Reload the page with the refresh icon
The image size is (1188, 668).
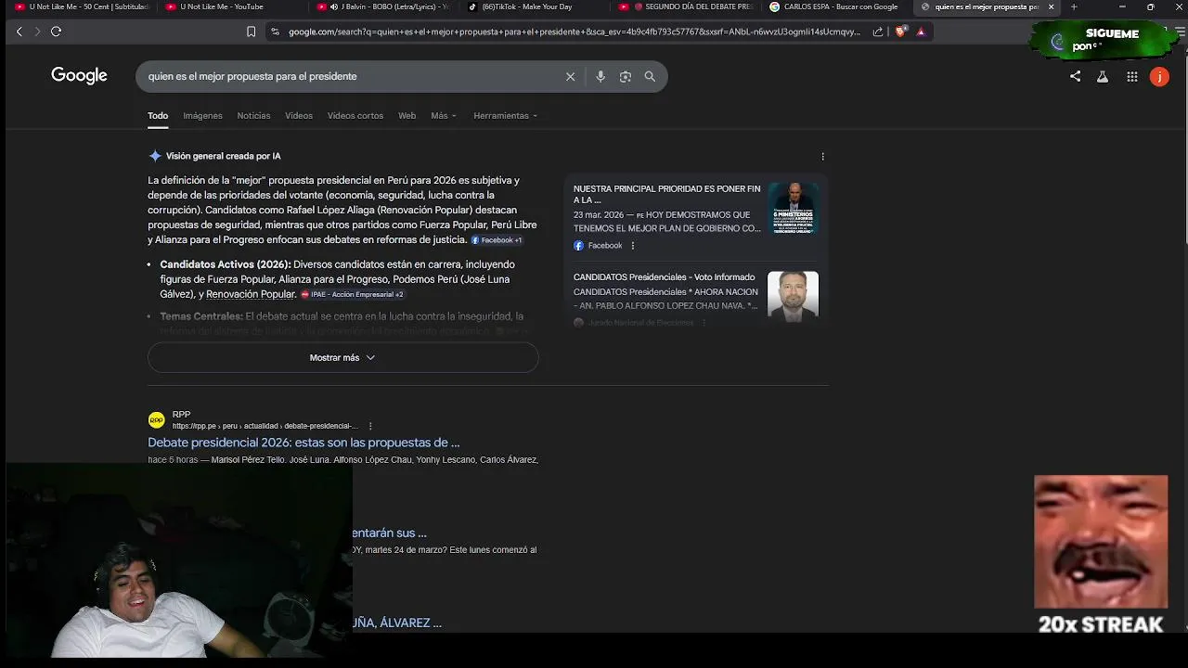[x=56, y=32]
